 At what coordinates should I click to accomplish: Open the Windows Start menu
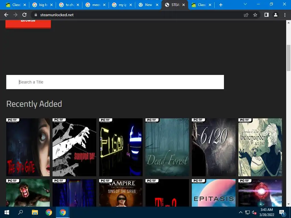7,212
